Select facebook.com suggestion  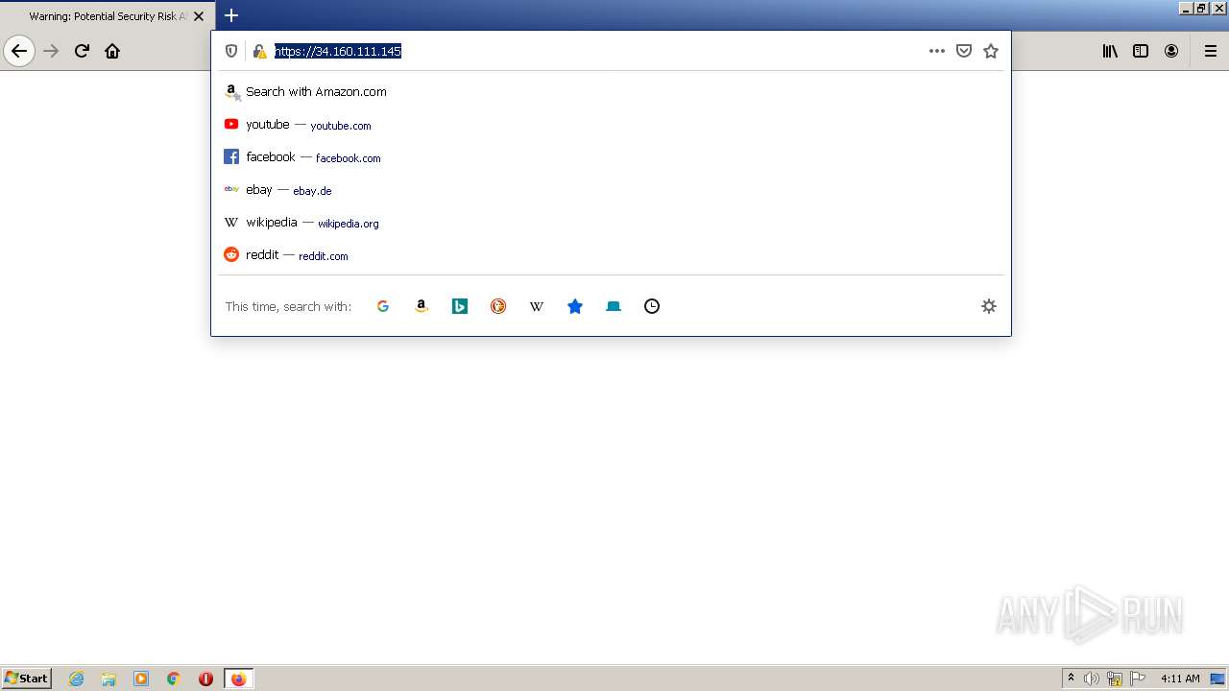611,157
